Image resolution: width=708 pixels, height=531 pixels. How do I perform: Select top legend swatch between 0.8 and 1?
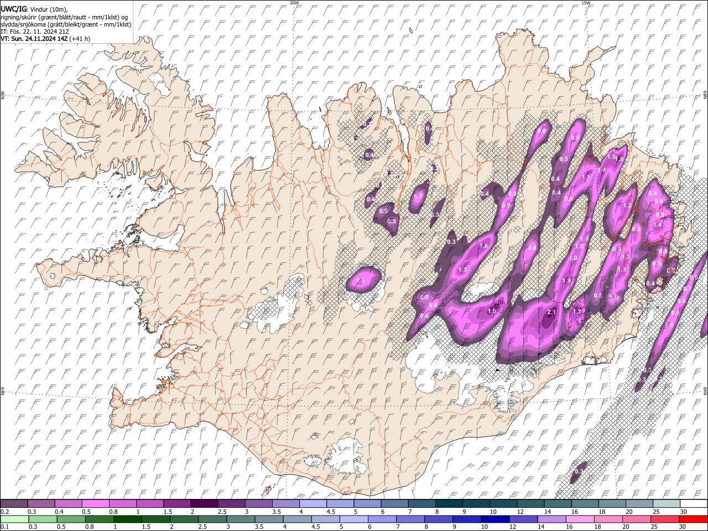pos(122,504)
